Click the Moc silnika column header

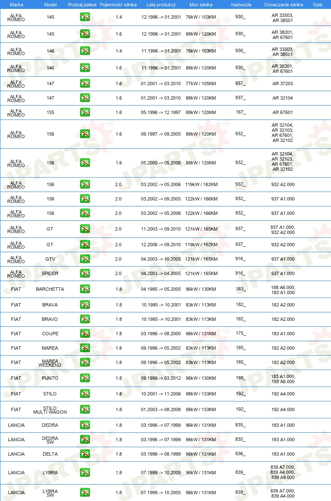(x=201, y=5)
